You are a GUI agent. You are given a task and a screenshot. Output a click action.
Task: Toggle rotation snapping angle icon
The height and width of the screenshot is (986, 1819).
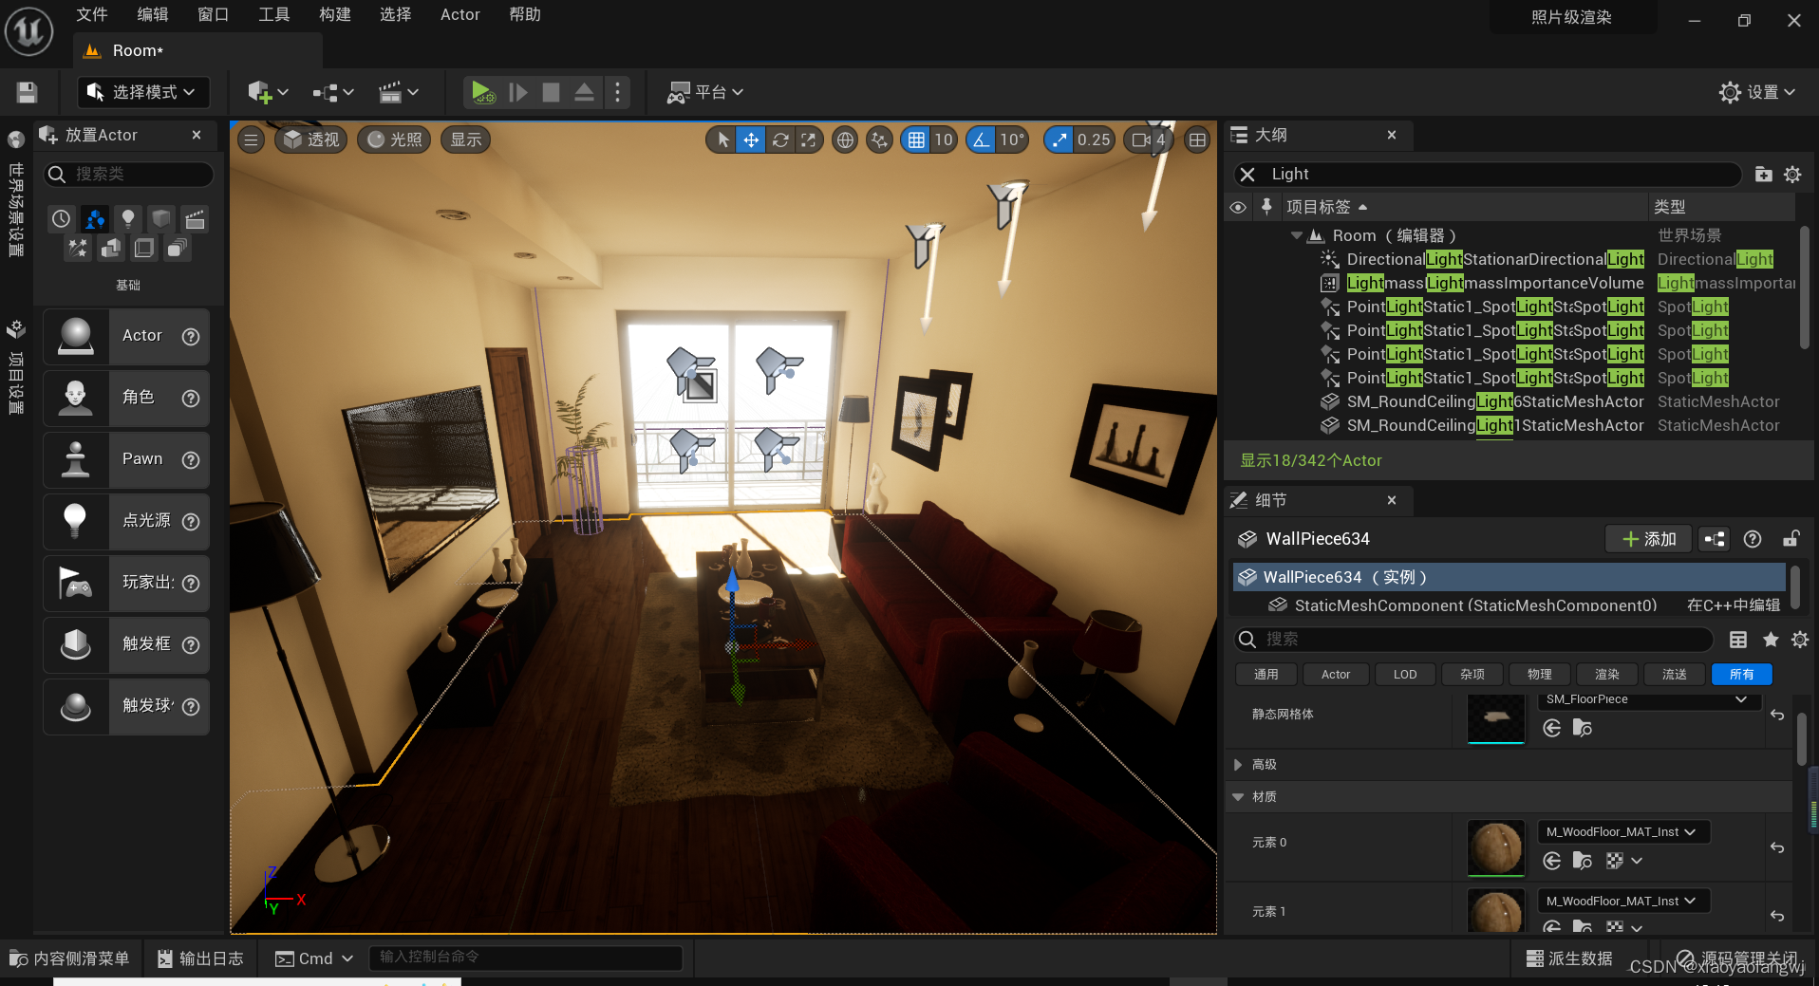click(982, 140)
